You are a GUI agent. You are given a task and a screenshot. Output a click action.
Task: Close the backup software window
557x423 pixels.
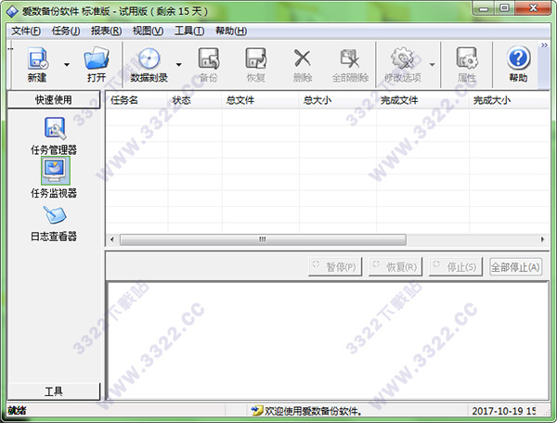(x=533, y=8)
